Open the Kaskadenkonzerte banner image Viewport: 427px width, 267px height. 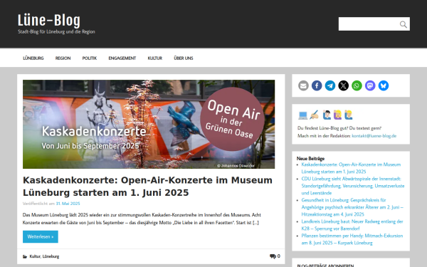pyautogui.click(x=149, y=124)
